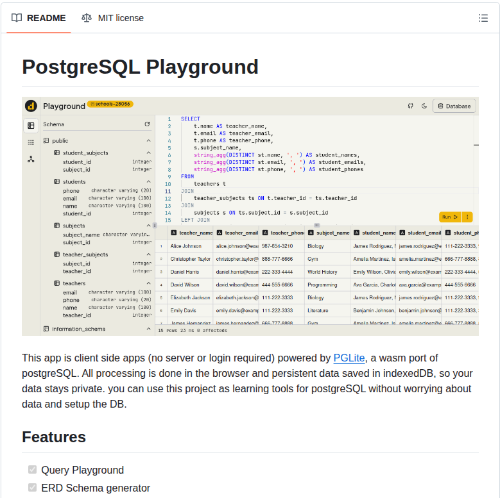Run the SQL query
This screenshot has height=498, width=500.
[x=450, y=217]
